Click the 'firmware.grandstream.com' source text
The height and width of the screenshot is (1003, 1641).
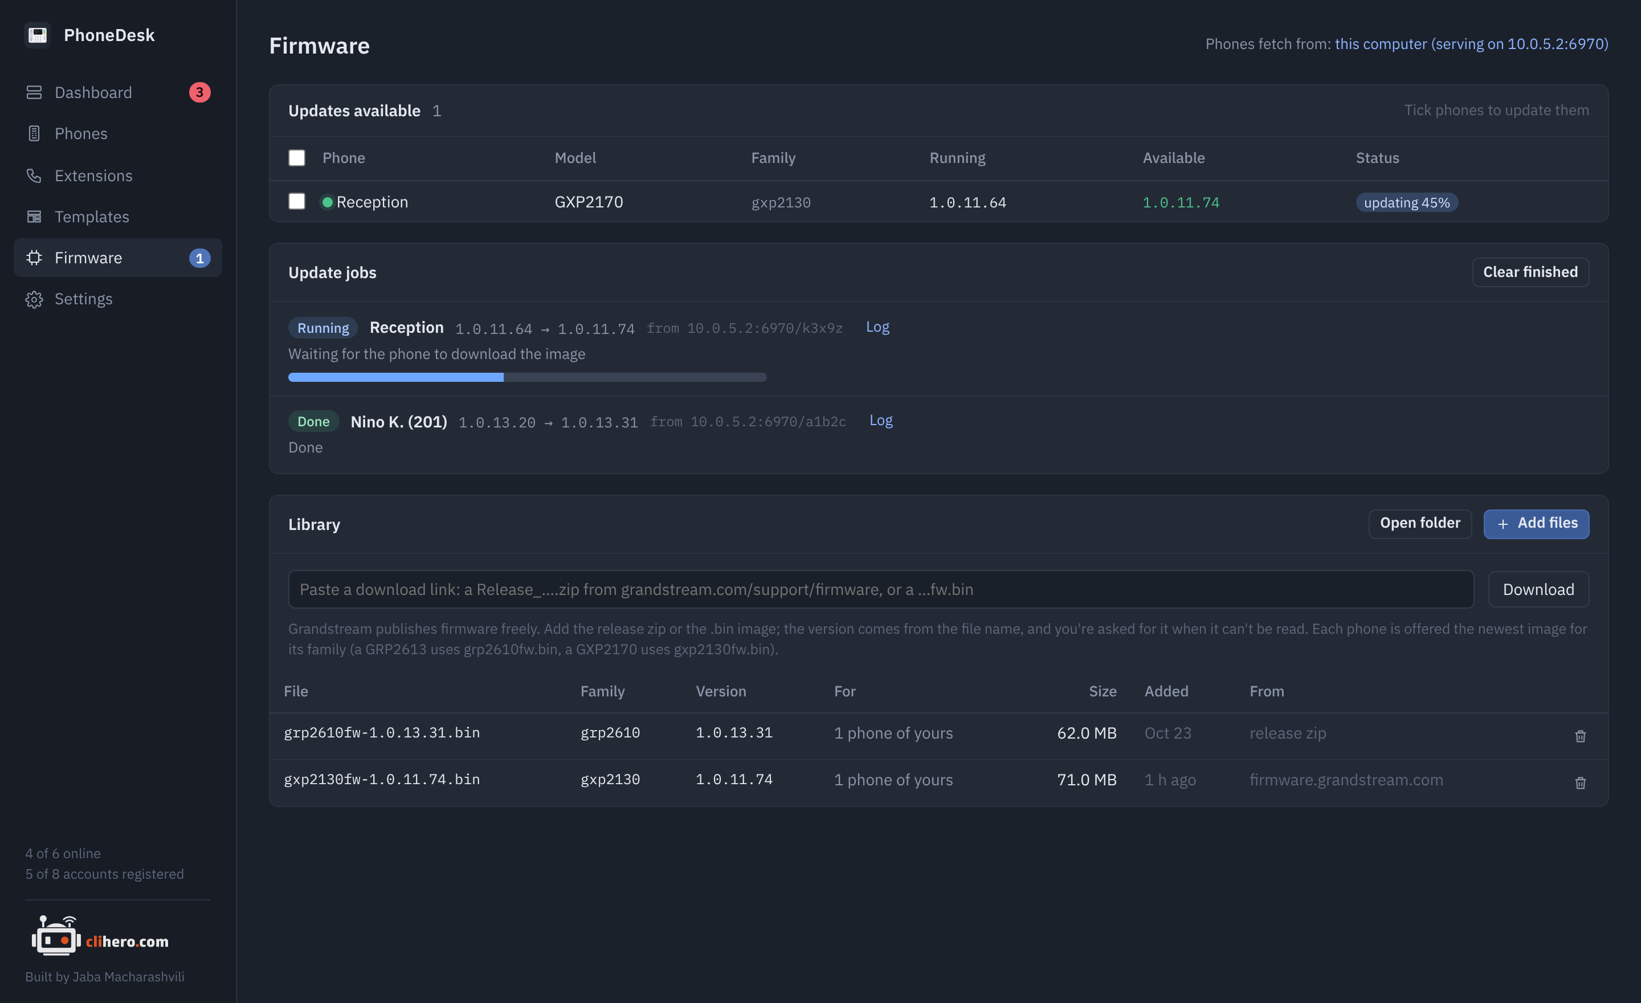pyautogui.click(x=1346, y=779)
